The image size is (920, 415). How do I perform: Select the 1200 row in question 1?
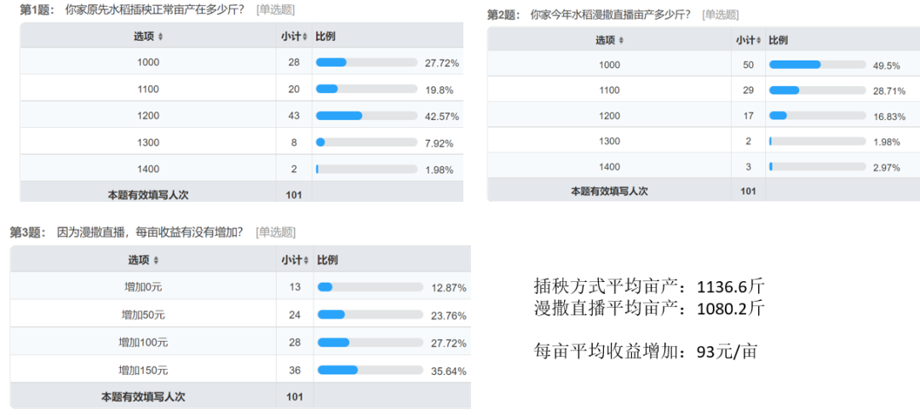pyautogui.click(x=242, y=116)
